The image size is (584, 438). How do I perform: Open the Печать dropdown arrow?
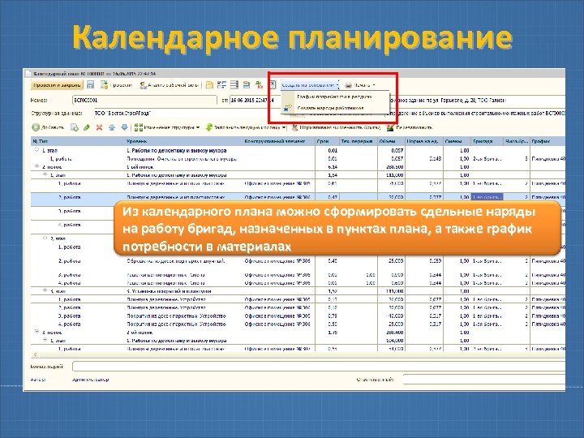pyautogui.click(x=374, y=85)
